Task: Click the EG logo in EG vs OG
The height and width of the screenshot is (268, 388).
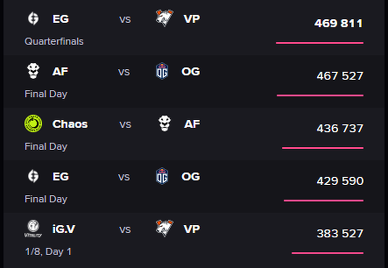Action: [x=33, y=176]
